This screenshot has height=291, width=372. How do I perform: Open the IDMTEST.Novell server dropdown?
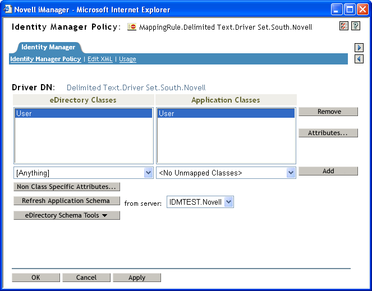[x=200, y=202]
